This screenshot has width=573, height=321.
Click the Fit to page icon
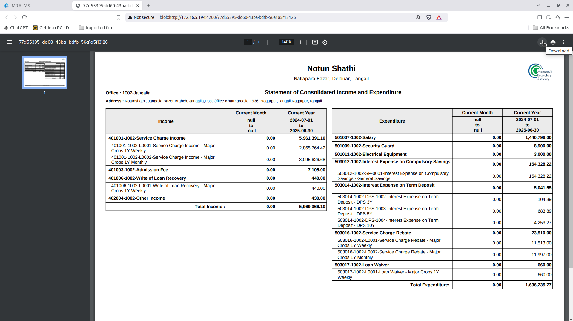[315, 42]
